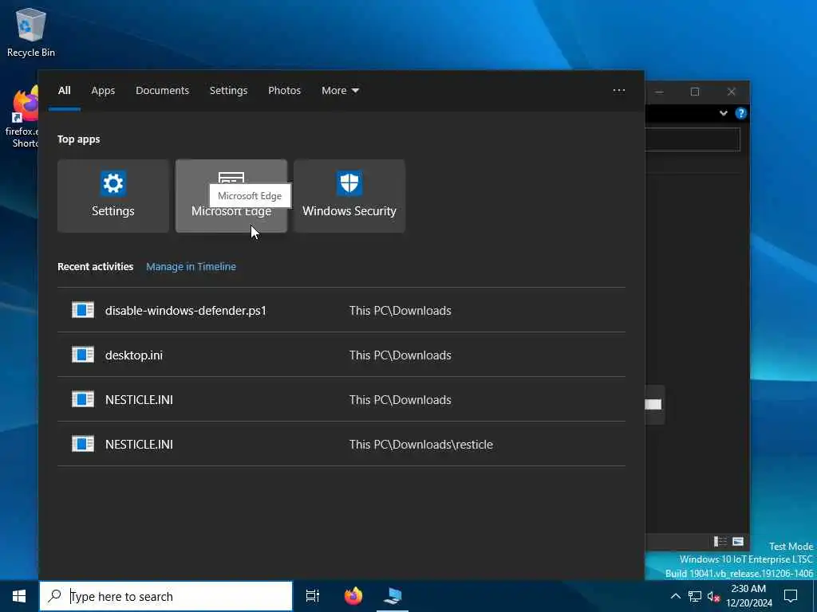
Task: Expand the More filter dropdown
Action: 340,91
